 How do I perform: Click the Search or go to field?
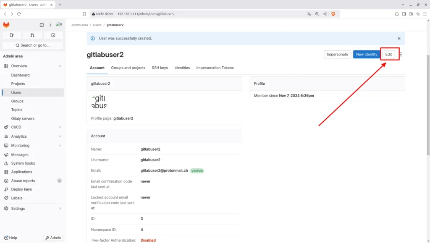coord(33,45)
